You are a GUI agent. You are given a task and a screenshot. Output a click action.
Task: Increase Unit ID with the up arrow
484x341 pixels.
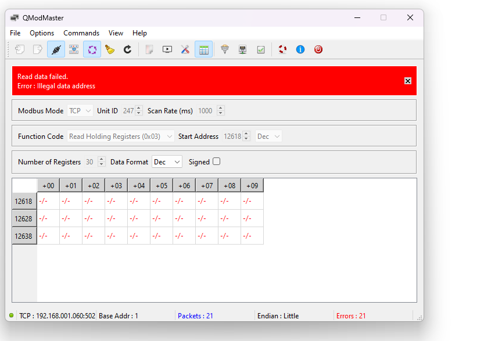pos(139,108)
